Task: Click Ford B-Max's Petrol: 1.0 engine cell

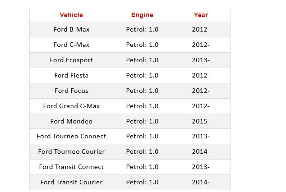Action: [142, 29]
